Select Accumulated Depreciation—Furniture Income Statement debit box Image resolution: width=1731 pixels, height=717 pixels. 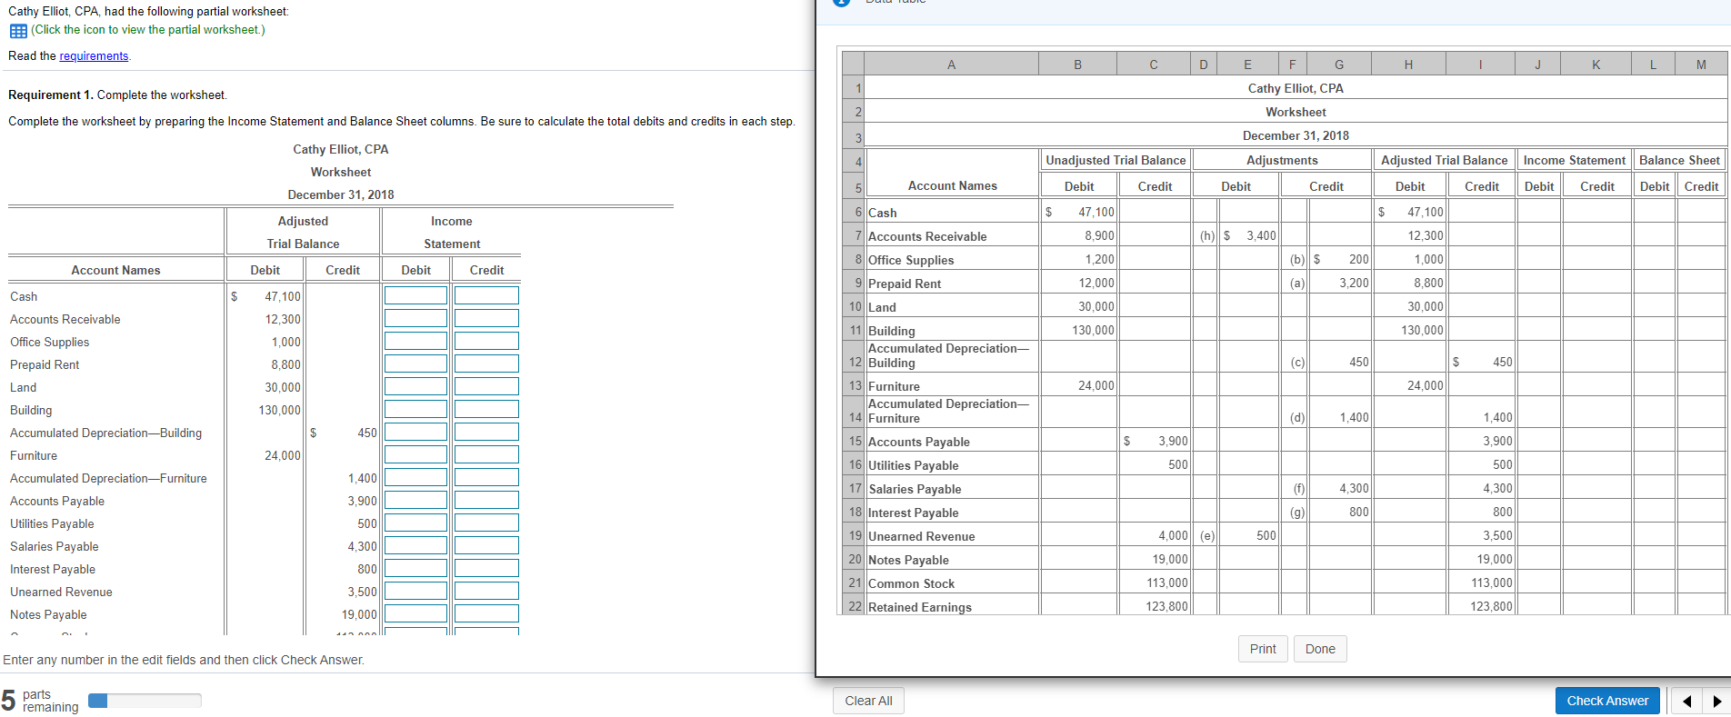tap(415, 477)
